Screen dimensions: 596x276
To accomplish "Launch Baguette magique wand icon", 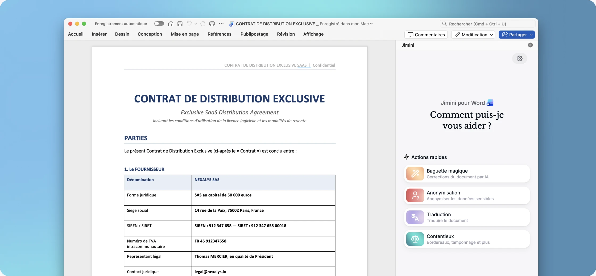I will coord(415,174).
